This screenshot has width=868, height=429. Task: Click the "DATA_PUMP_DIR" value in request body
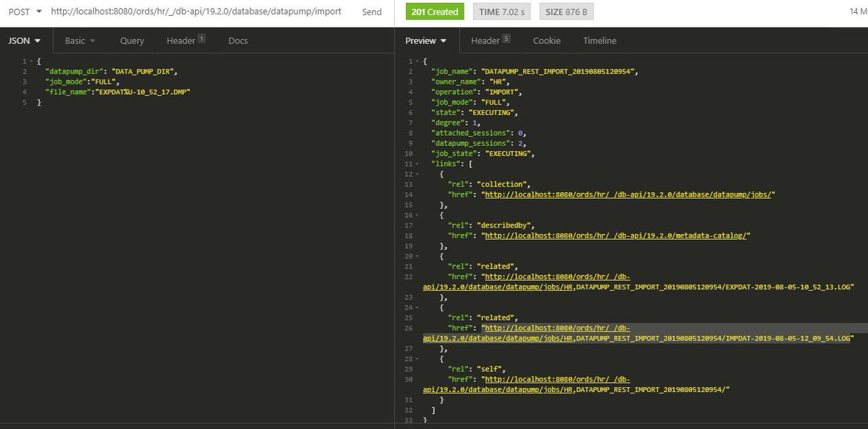coord(144,72)
